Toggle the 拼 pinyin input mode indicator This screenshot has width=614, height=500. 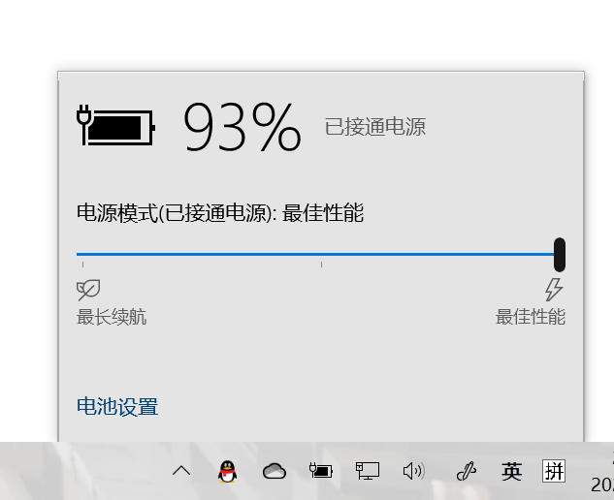pyautogui.click(x=554, y=471)
